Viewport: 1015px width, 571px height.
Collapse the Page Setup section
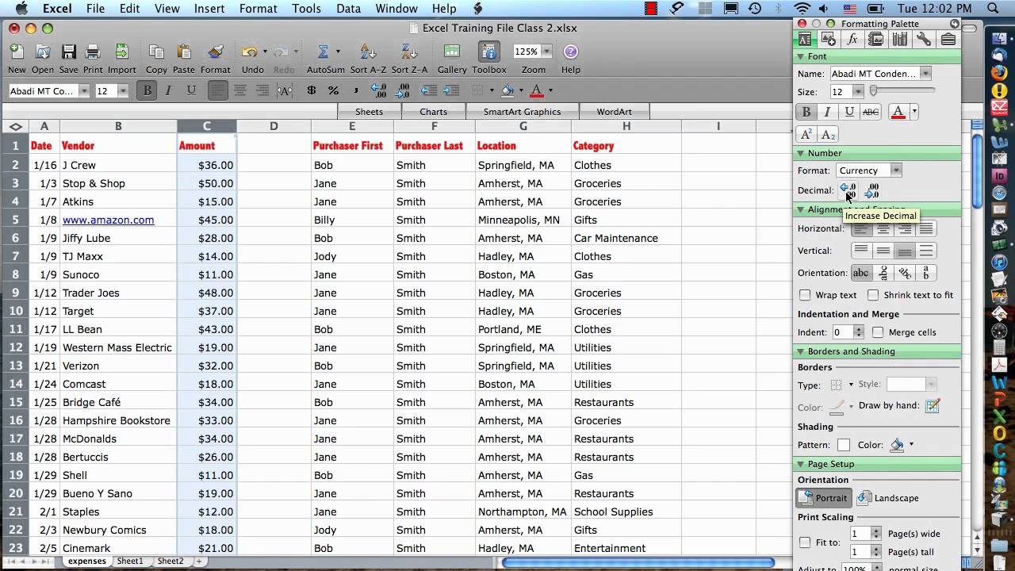coord(801,464)
